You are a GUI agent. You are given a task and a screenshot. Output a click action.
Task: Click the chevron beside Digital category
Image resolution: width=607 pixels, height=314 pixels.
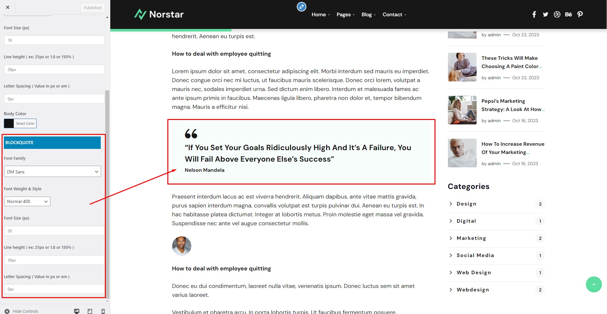[x=451, y=221]
